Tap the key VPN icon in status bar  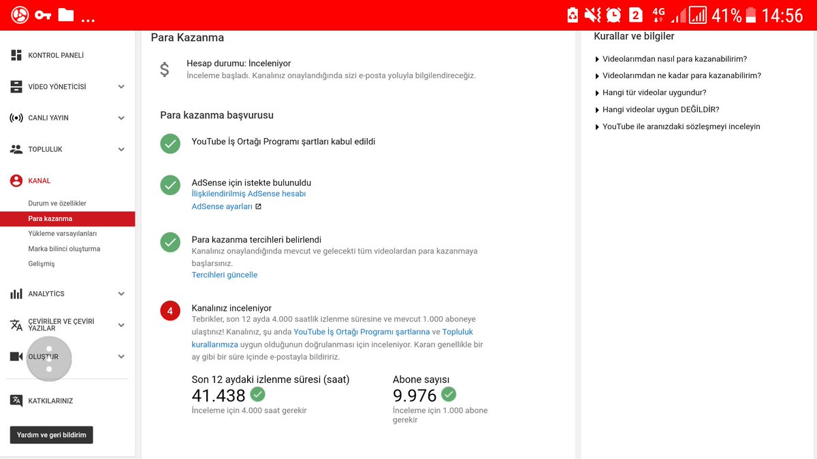click(x=43, y=15)
